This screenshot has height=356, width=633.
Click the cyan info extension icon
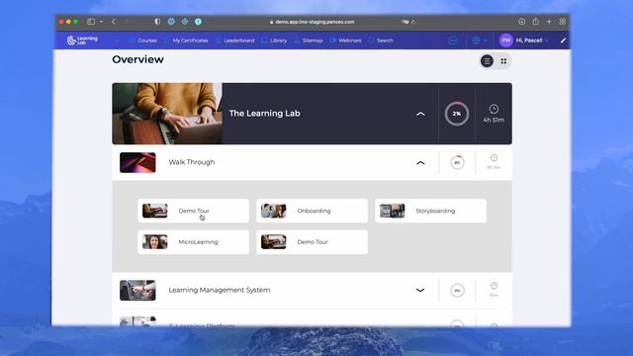tap(198, 22)
